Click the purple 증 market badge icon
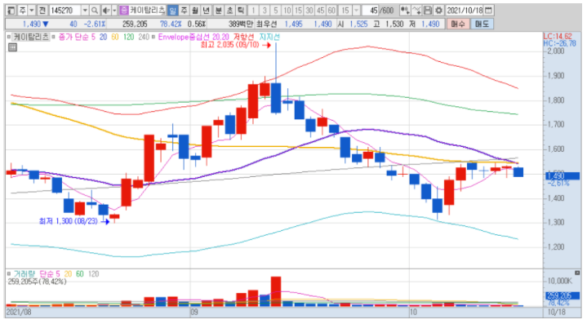 124,11
